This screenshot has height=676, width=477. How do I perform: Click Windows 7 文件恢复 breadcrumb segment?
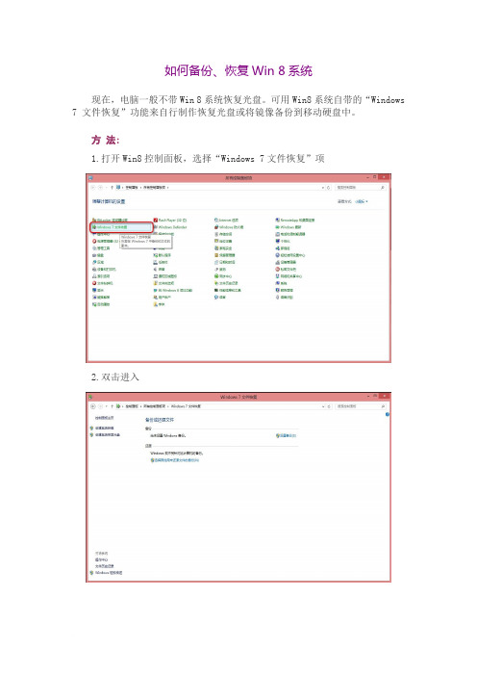[x=186, y=406]
